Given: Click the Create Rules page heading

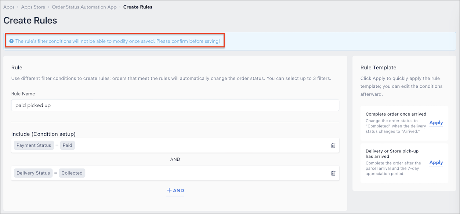Looking at the screenshot, I should click(30, 21).
